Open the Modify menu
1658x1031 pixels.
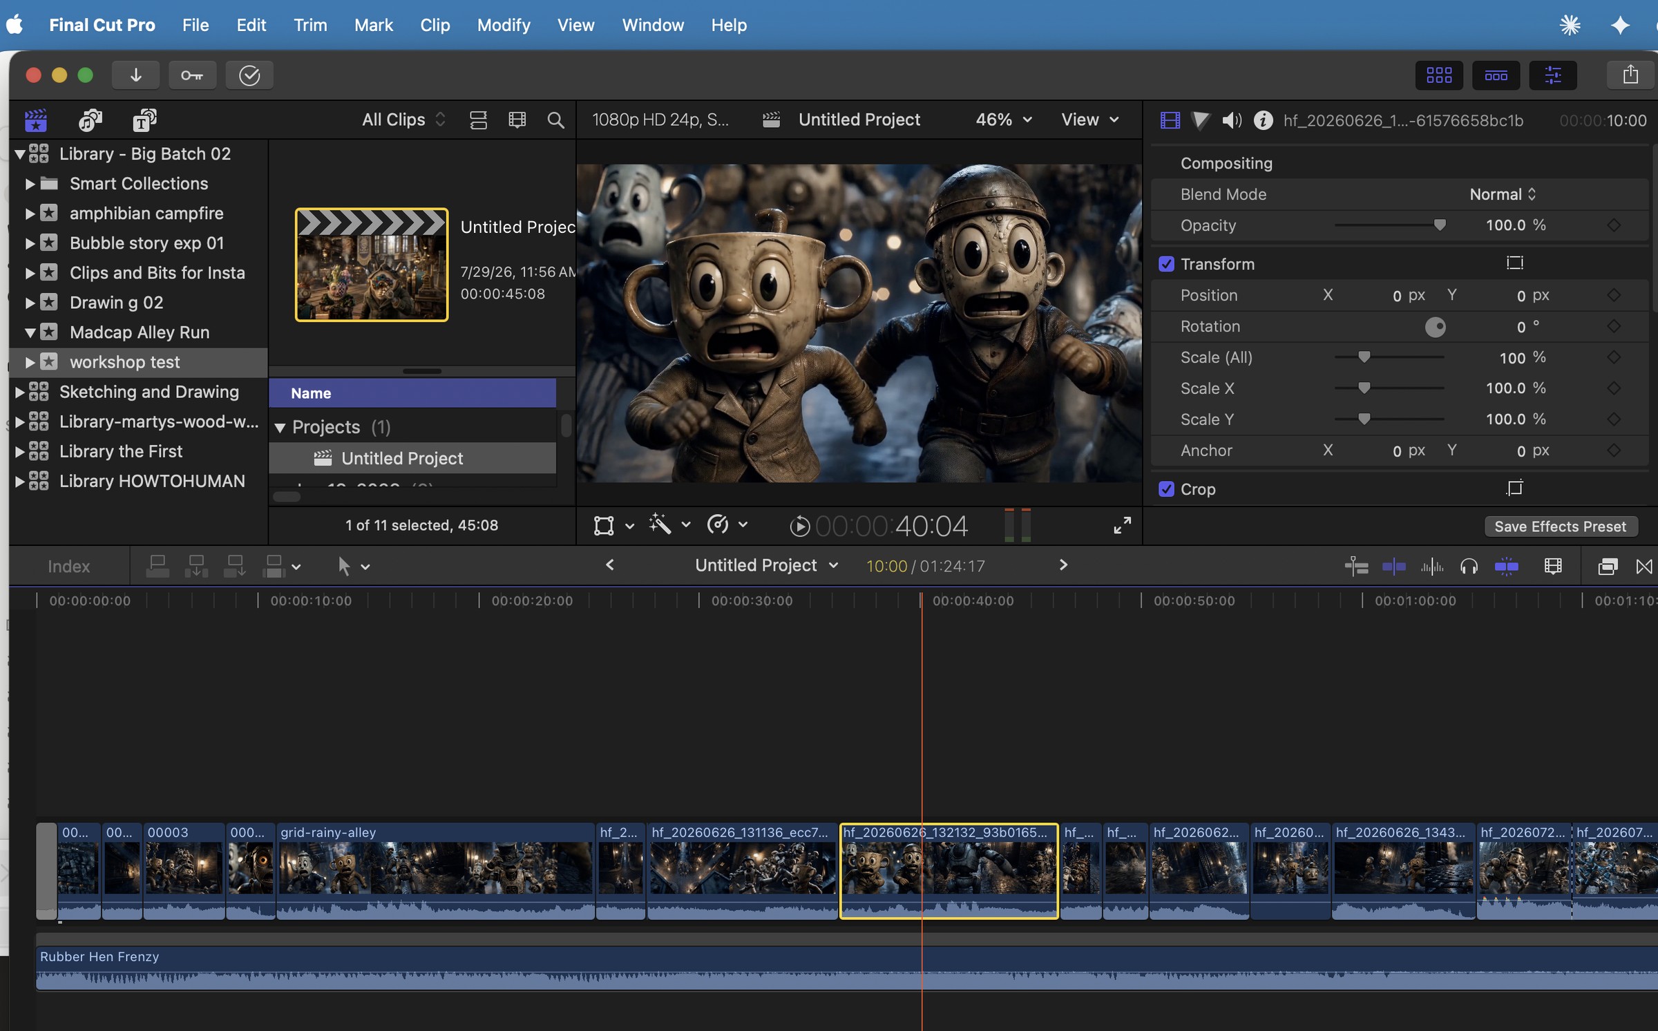point(504,25)
